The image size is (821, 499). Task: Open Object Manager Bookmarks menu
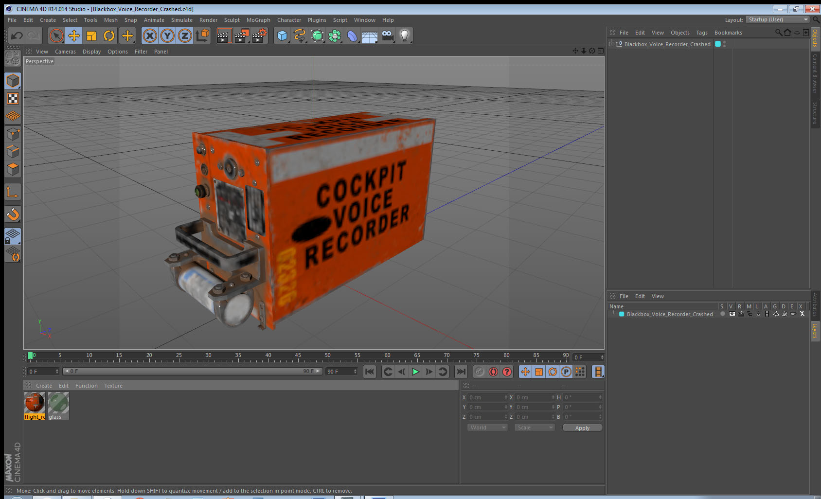[x=728, y=33]
